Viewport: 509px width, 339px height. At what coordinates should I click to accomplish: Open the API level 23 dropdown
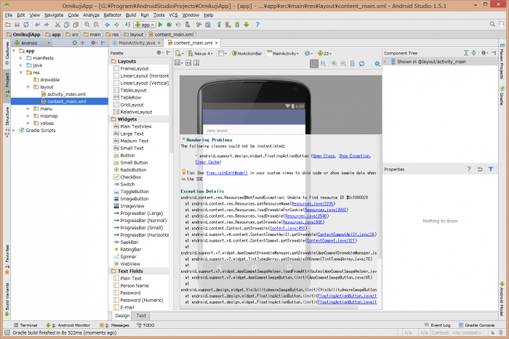point(324,54)
